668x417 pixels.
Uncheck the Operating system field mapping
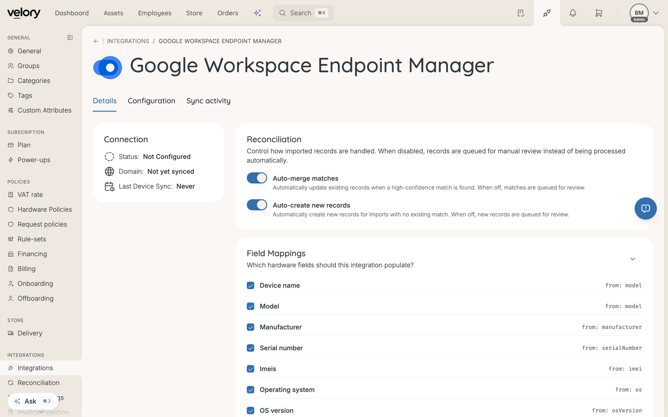point(250,390)
